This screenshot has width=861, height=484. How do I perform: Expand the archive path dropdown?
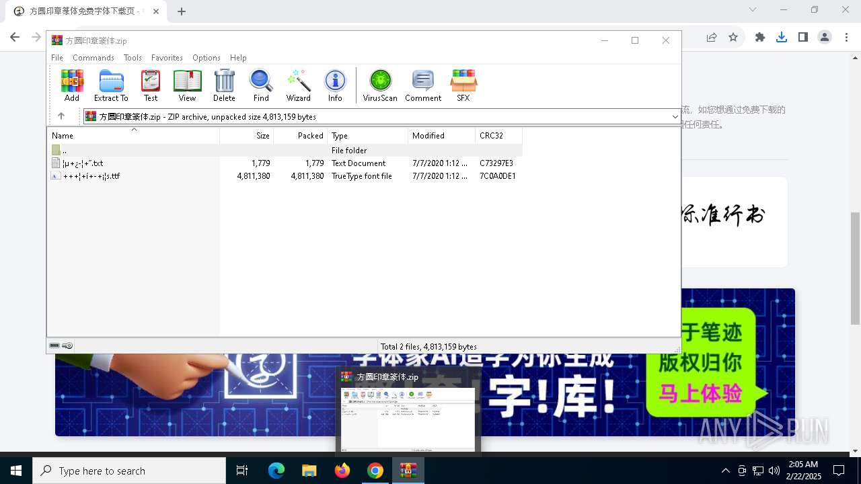click(675, 116)
